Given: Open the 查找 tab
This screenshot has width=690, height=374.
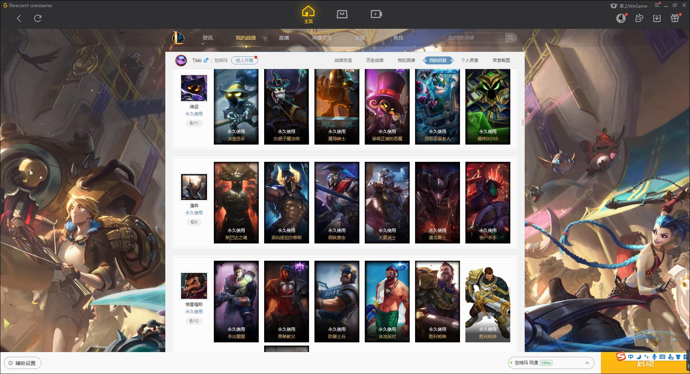Looking at the screenshot, I should 398,38.
